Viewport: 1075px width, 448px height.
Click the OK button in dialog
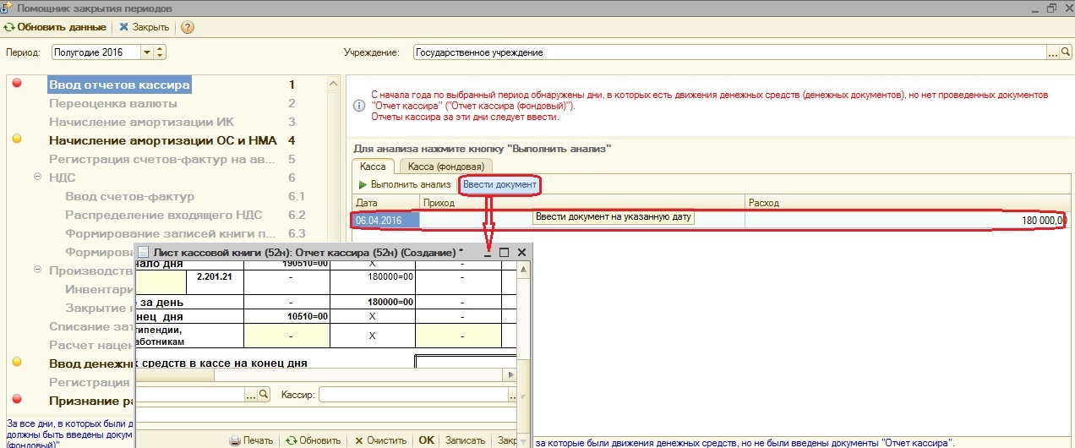tap(426, 440)
